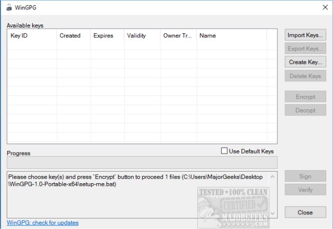333x229 pixels.
Task: Sort by the Name column header
Action: click(232, 35)
